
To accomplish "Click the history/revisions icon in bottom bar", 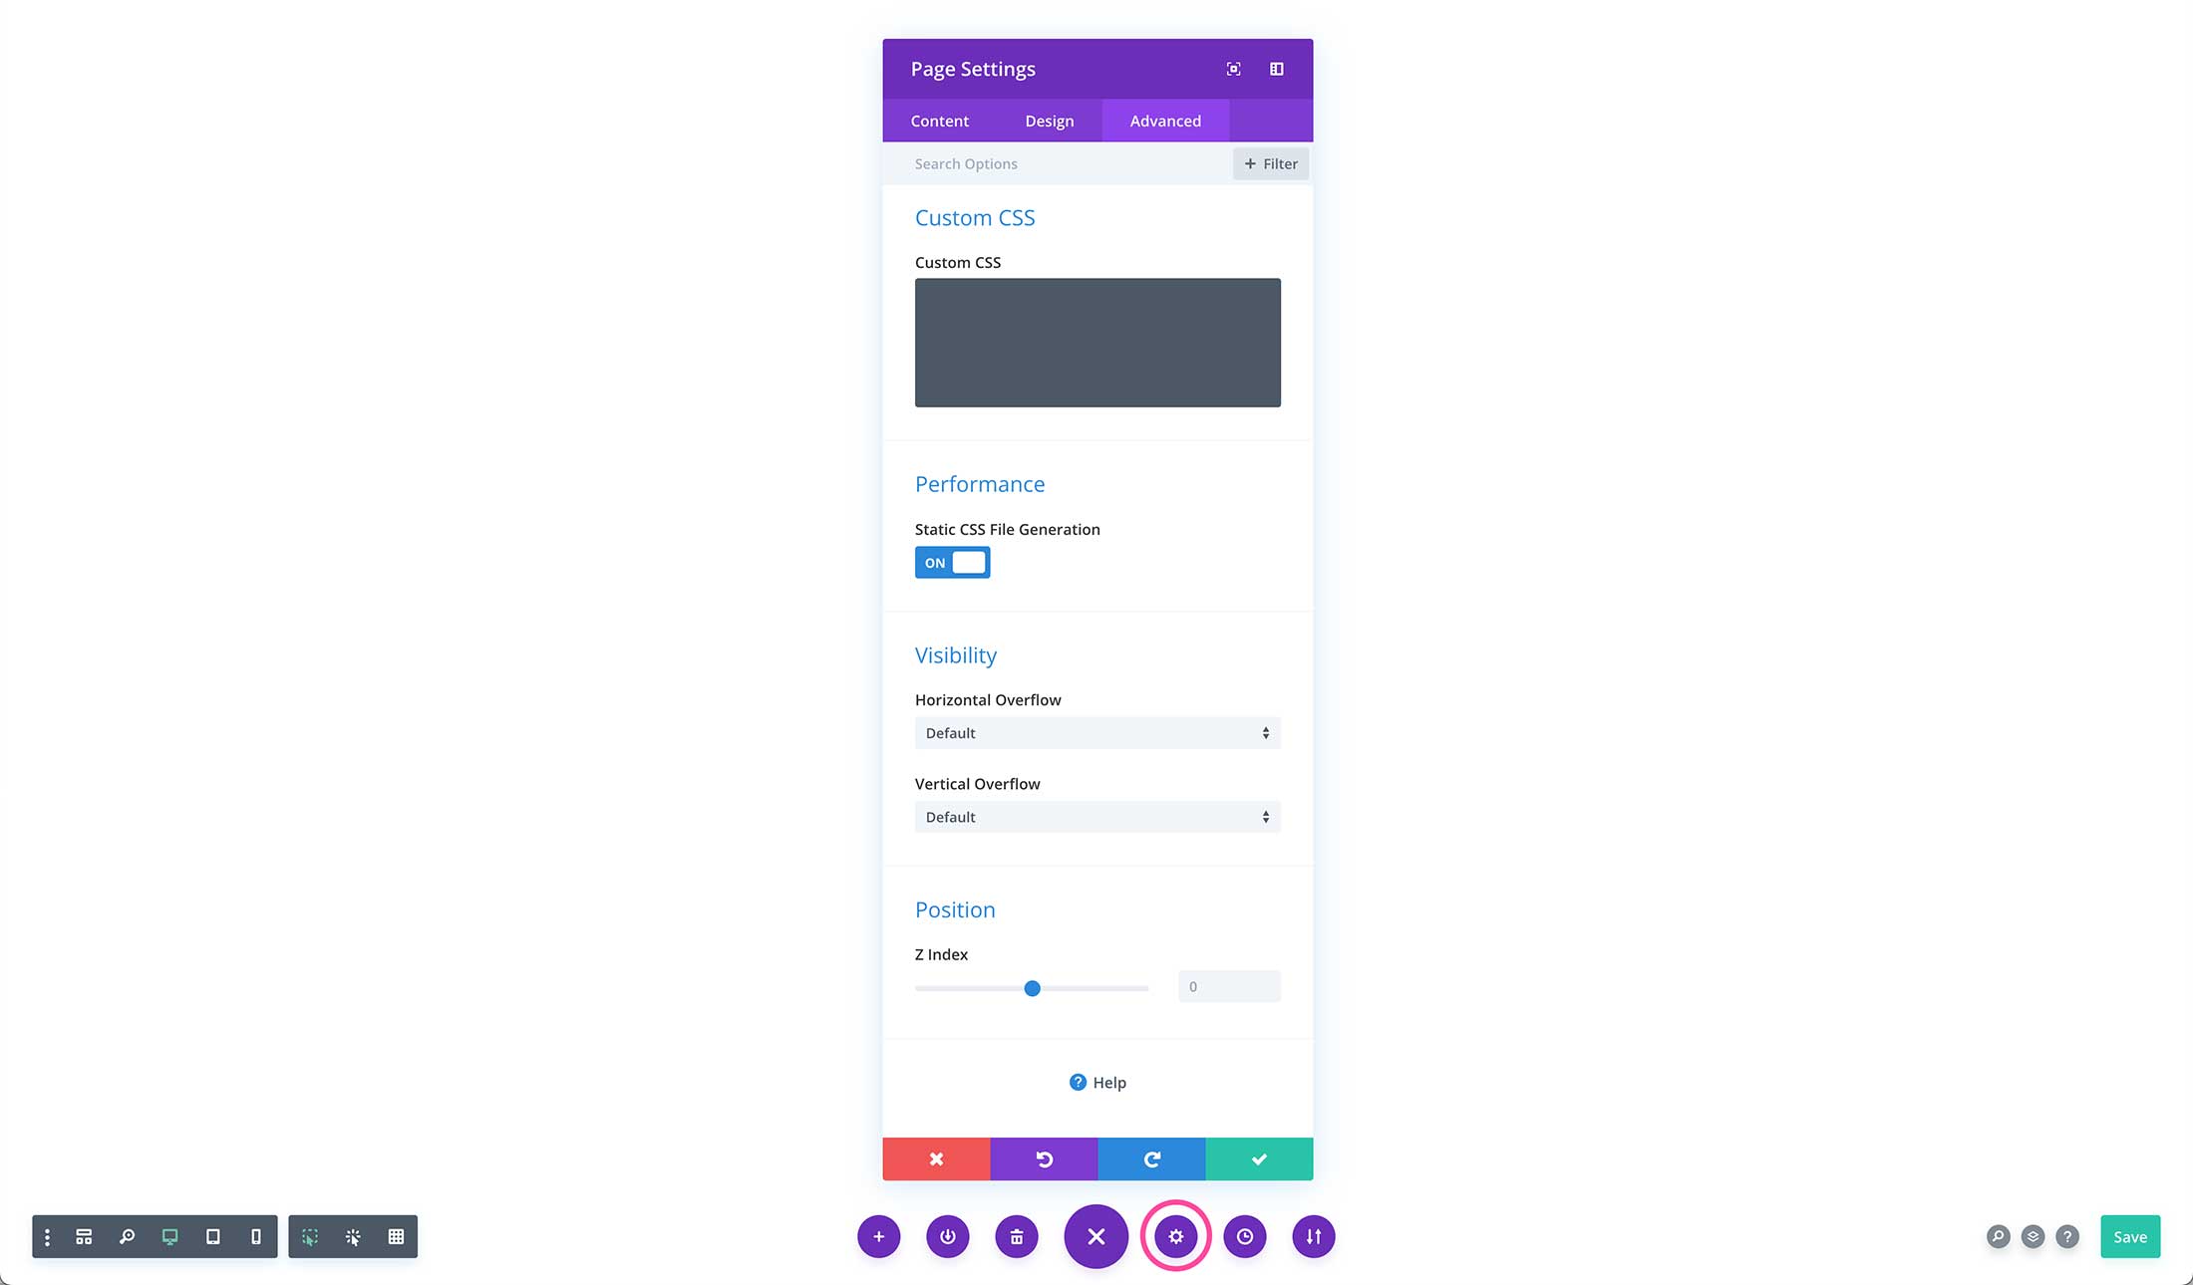I will coord(1244,1236).
